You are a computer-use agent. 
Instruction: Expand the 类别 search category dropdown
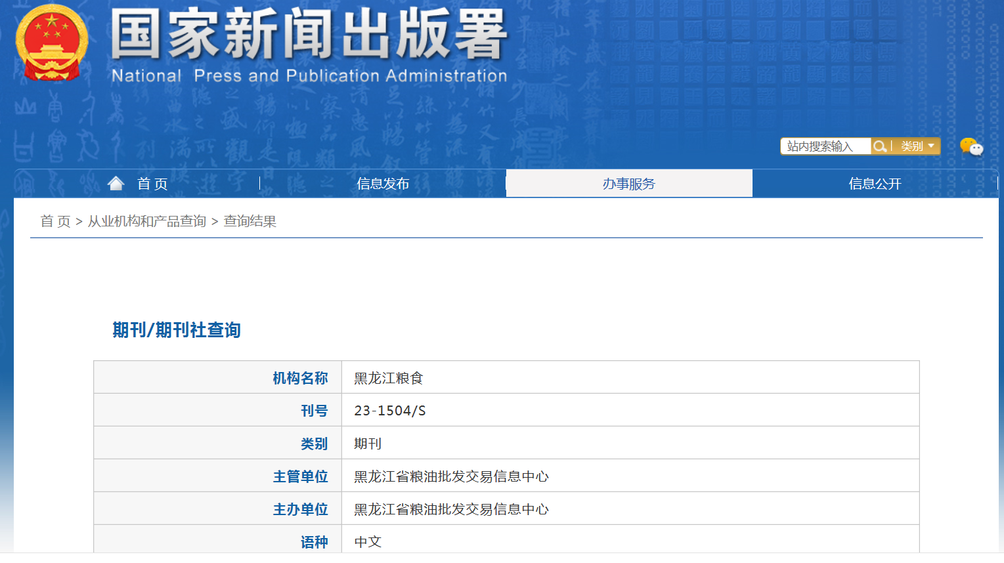pos(917,146)
